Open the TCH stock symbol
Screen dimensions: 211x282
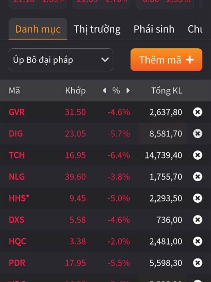[x=17, y=155]
